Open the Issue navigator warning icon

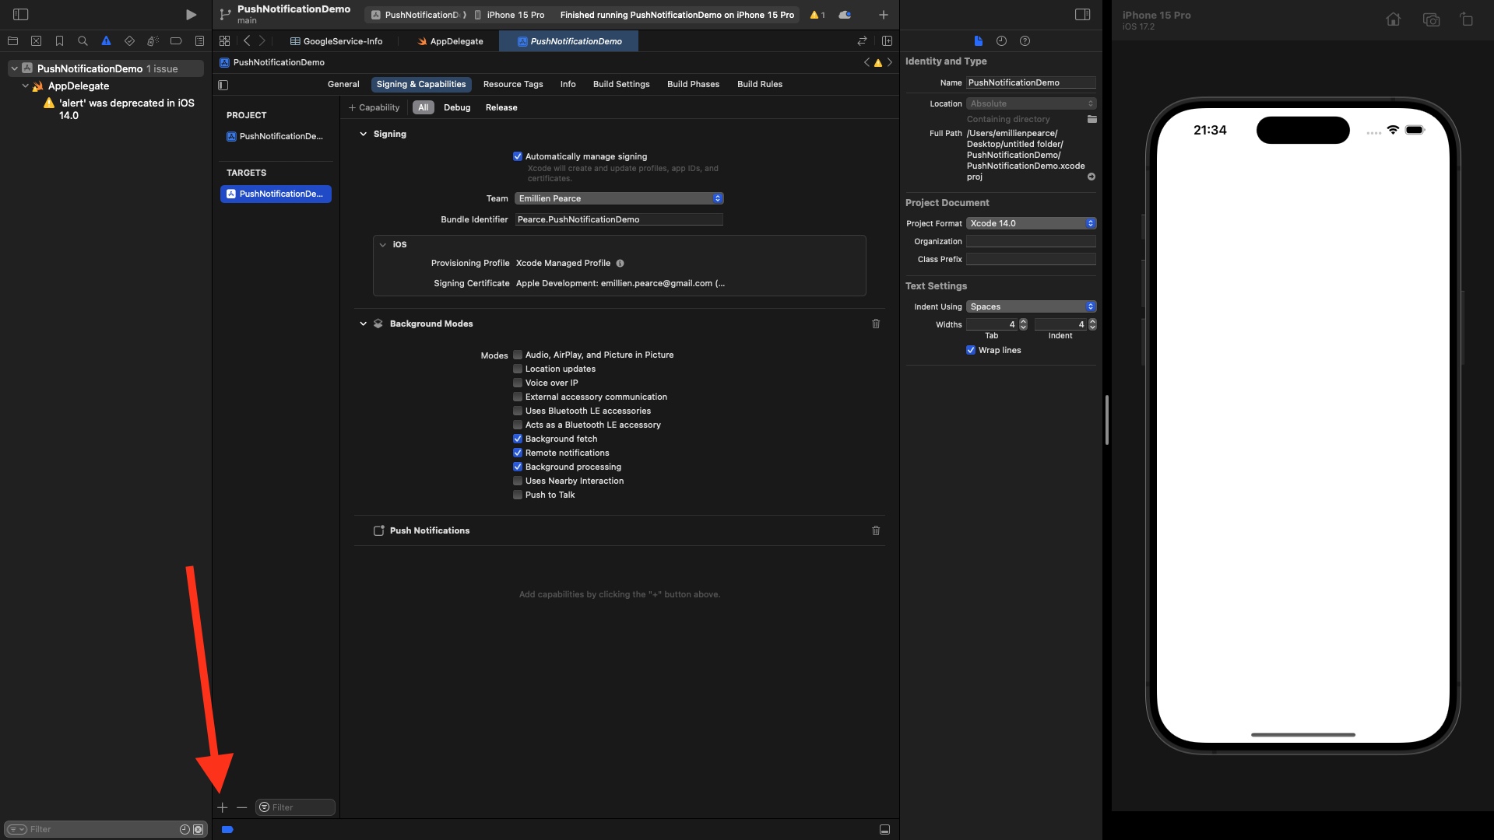(106, 41)
